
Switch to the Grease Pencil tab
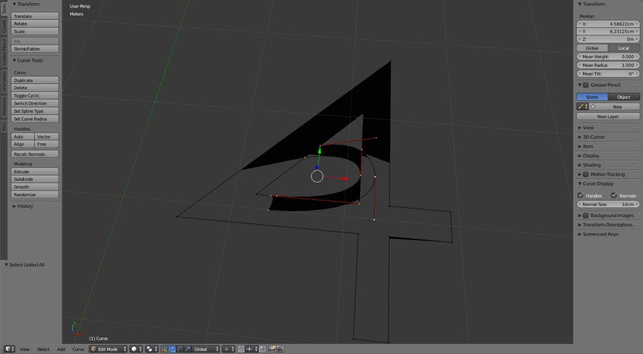pyautogui.click(x=4, y=52)
